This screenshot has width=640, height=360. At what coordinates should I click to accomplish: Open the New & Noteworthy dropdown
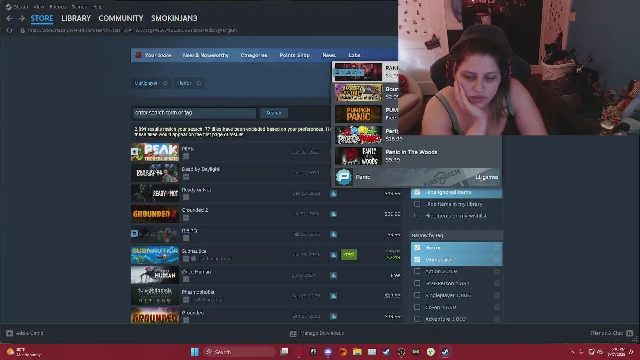pos(206,55)
